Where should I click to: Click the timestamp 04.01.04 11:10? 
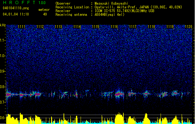click(16, 14)
